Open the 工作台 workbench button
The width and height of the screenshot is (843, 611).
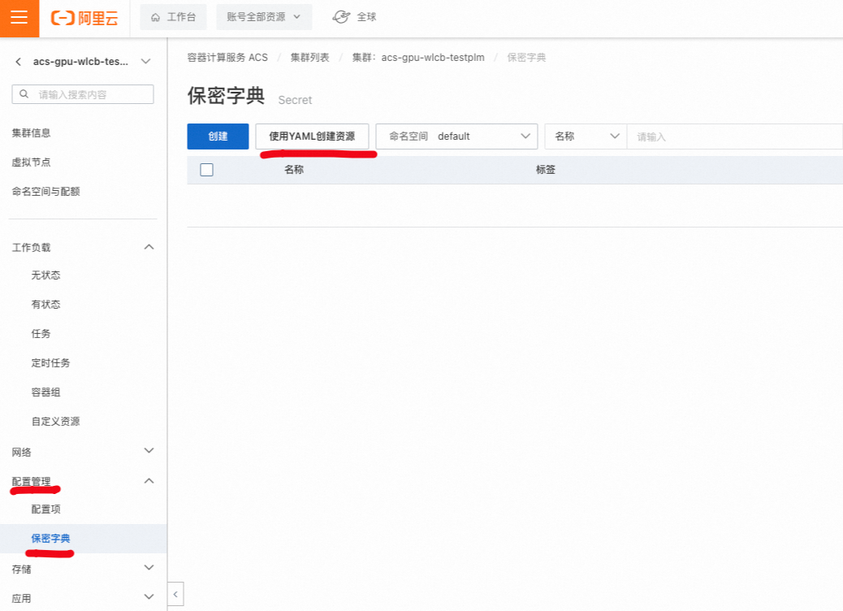(x=173, y=17)
